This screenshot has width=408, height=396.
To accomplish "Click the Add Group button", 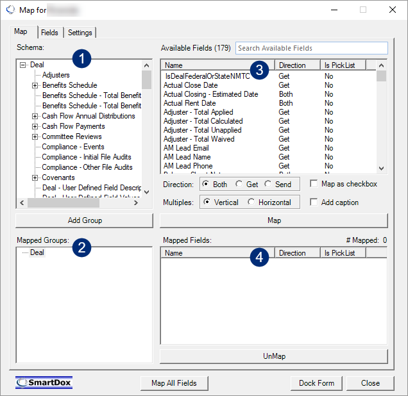I will tap(85, 220).
